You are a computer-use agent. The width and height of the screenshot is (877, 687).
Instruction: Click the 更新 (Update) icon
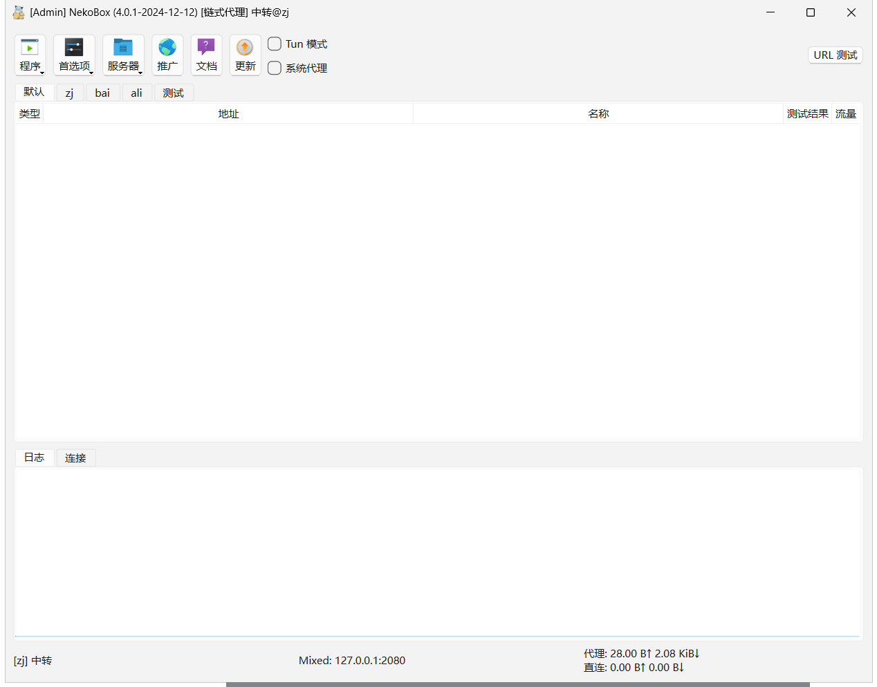coord(245,48)
